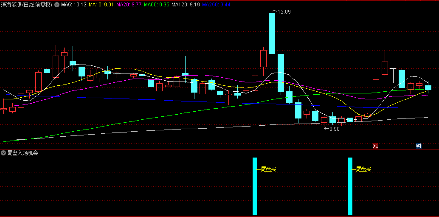The image size is (439, 217).
Task: Click the MA250: 9.44 label
Action: pyautogui.click(x=216, y=5)
